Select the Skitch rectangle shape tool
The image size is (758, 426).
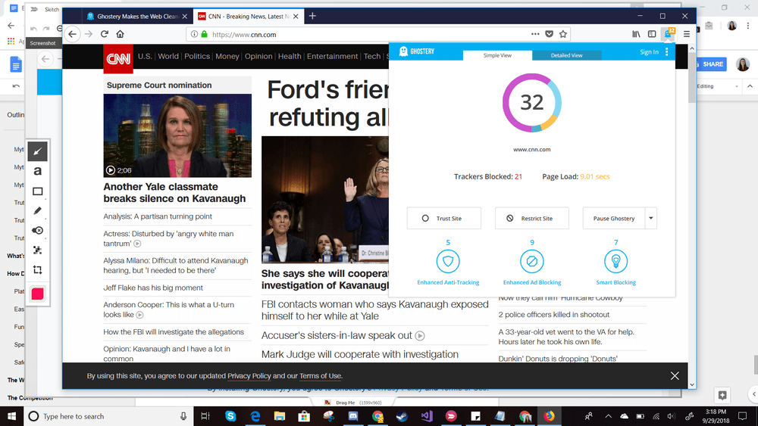pyautogui.click(x=37, y=191)
